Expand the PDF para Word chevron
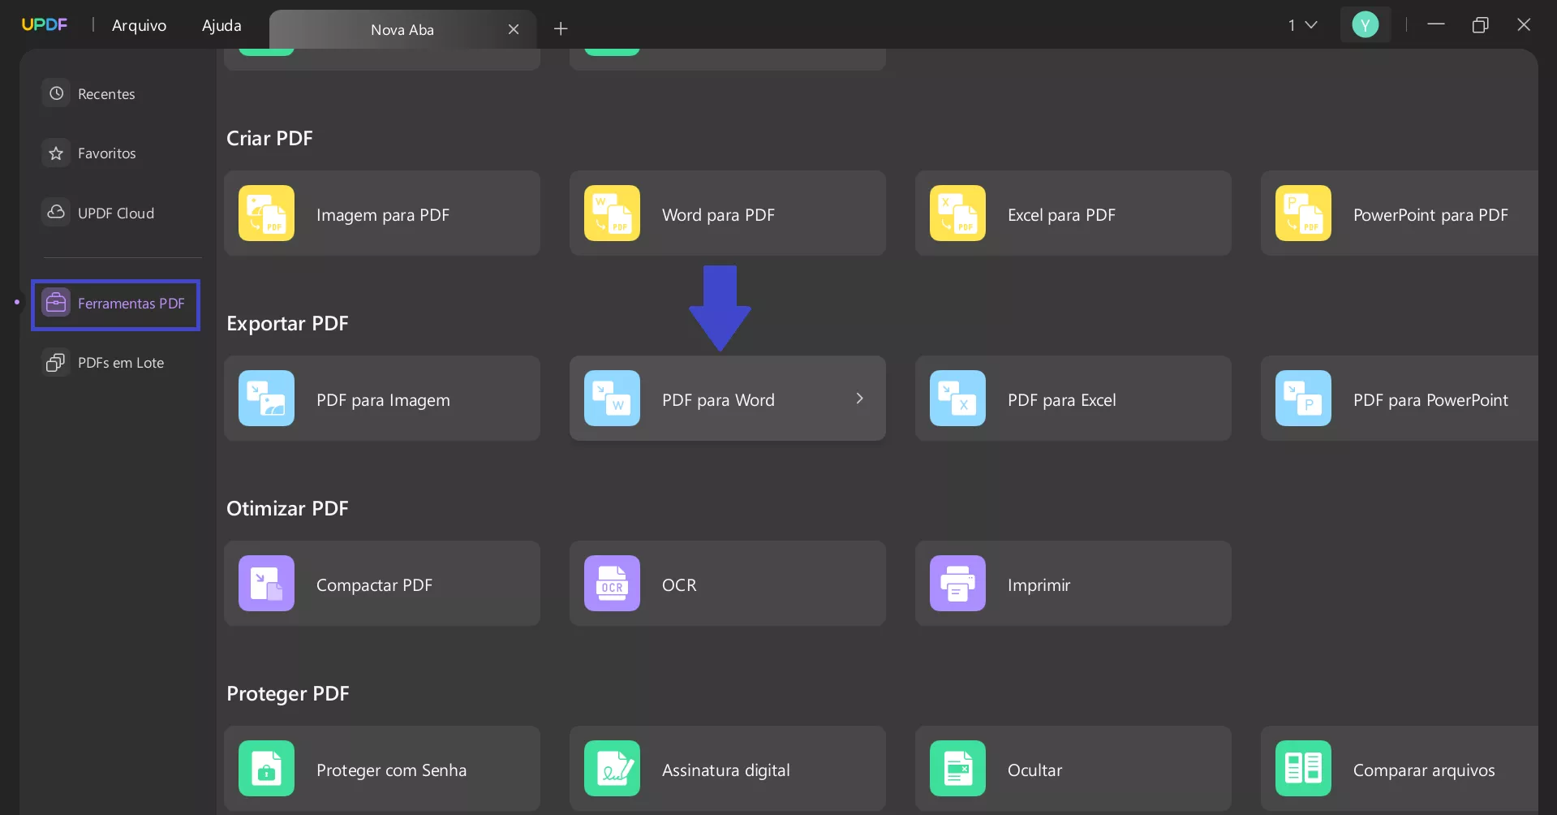This screenshot has width=1557, height=815. point(859,398)
